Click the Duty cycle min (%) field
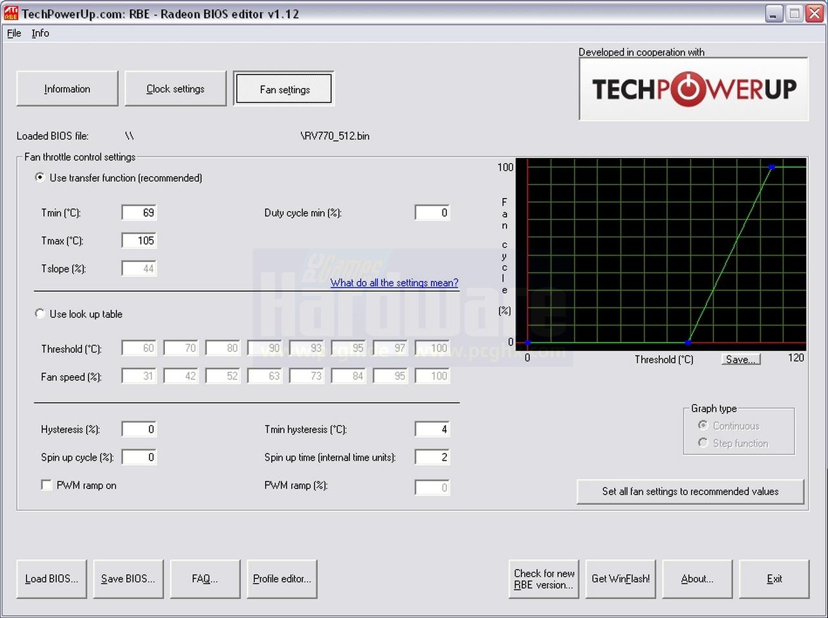 432,212
